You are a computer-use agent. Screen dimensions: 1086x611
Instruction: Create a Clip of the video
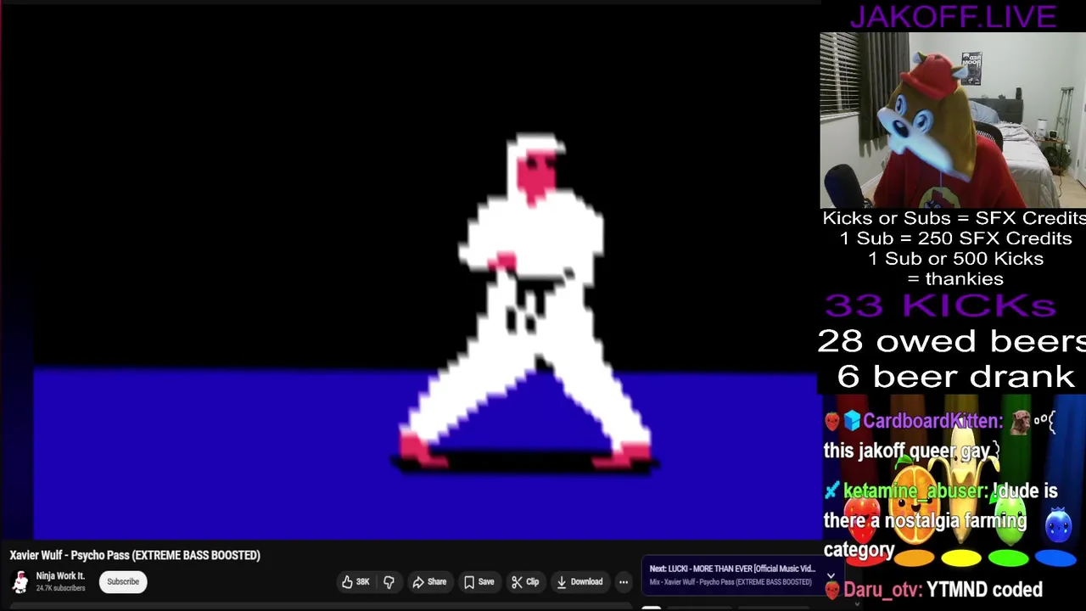tap(525, 582)
